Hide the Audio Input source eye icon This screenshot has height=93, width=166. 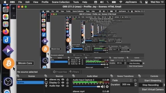pos(63,86)
